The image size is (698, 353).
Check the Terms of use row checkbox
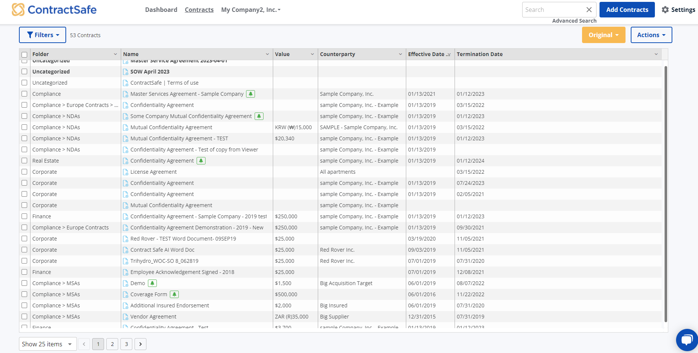25,83
